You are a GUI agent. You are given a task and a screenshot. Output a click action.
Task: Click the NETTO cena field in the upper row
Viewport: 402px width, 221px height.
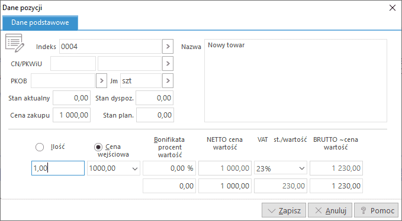(225, 168)
